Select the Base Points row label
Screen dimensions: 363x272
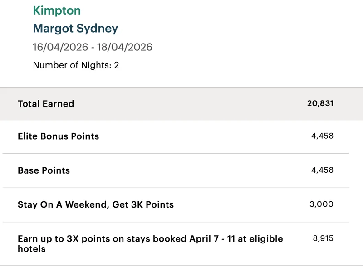[x=44, y=170]
